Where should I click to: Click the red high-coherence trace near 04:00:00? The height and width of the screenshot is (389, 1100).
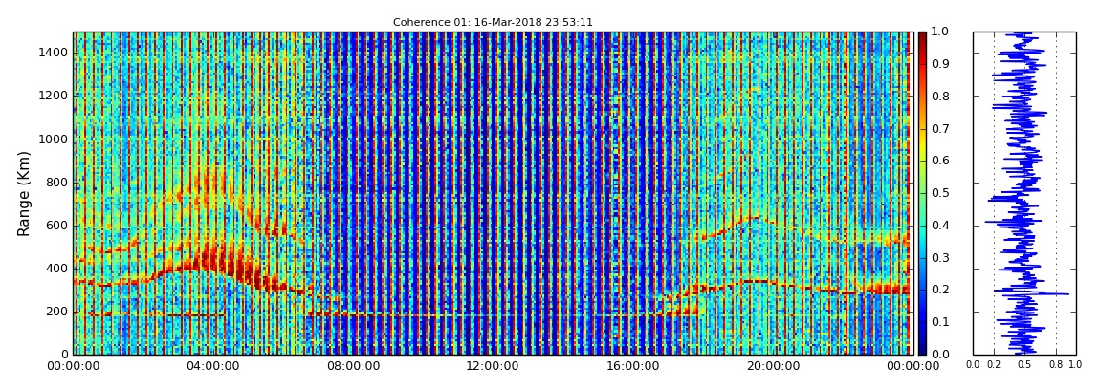pos(214,261)
